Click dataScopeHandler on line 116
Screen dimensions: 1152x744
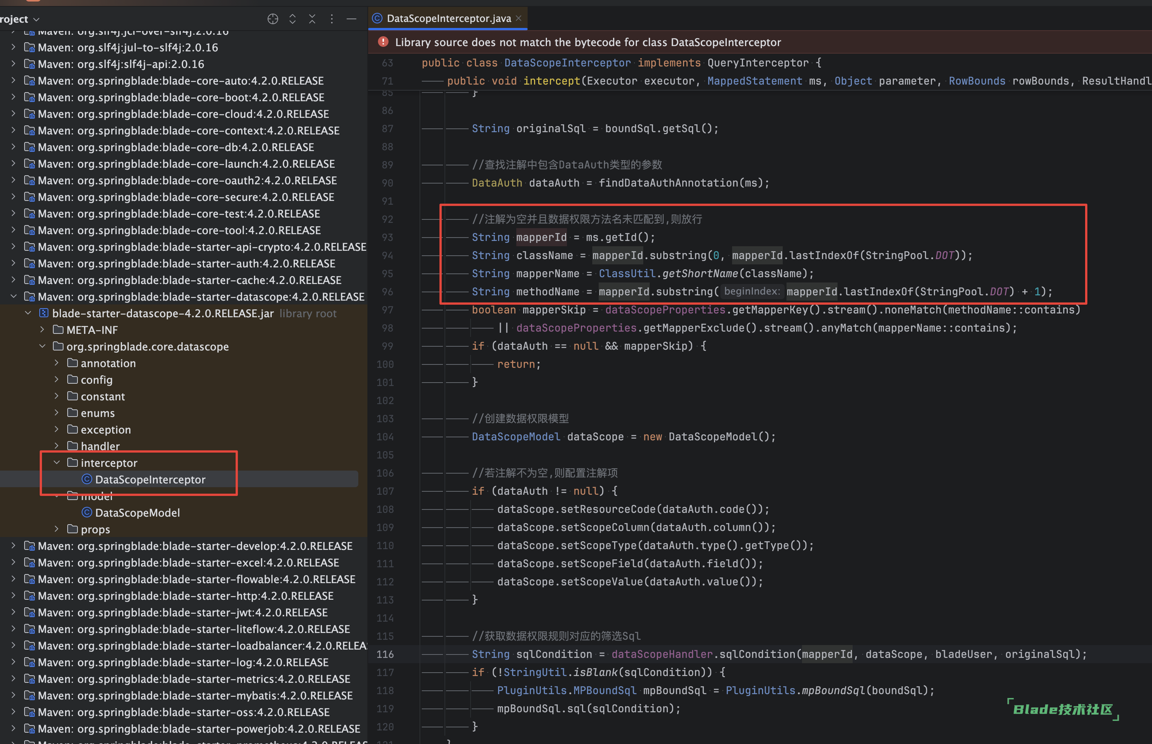point(662,654)
